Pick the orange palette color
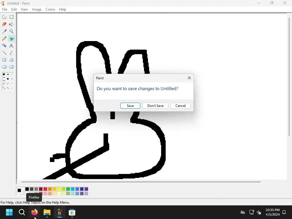This screenshot has width=292, height=219. (x=50, y=189)
